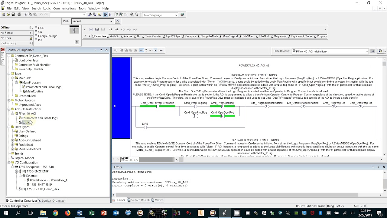Open the Offline controller status dropdown
The height and width of the screenshot is (218, 387).
(31, 28)
